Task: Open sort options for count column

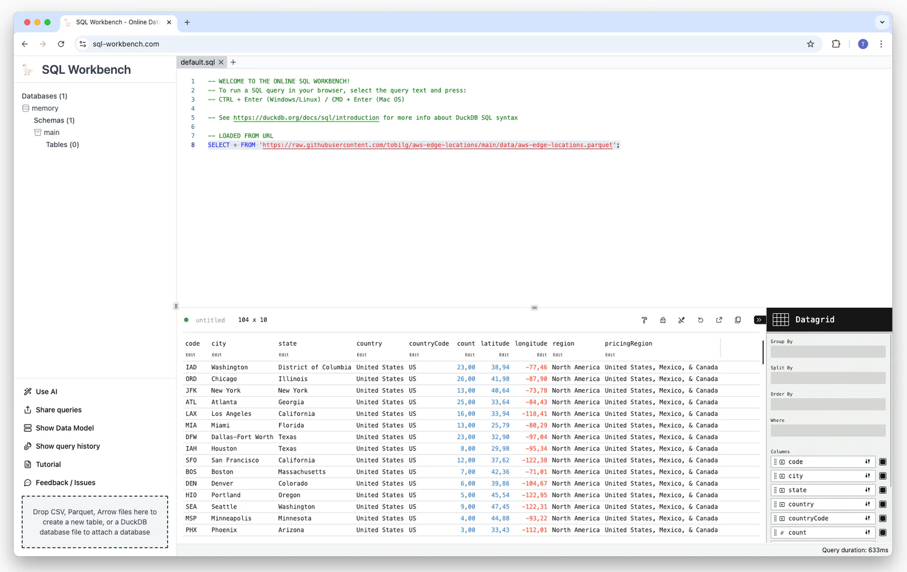Action: pyautogui.click(x=867, y=532)
